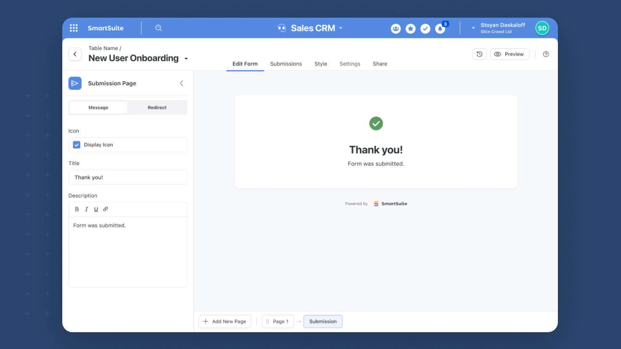
Task: Open favorites star icon in header
Action: tap(411, 29)
